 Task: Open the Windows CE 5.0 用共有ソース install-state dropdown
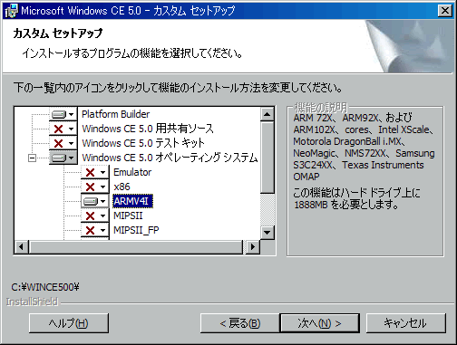[63, 129]
